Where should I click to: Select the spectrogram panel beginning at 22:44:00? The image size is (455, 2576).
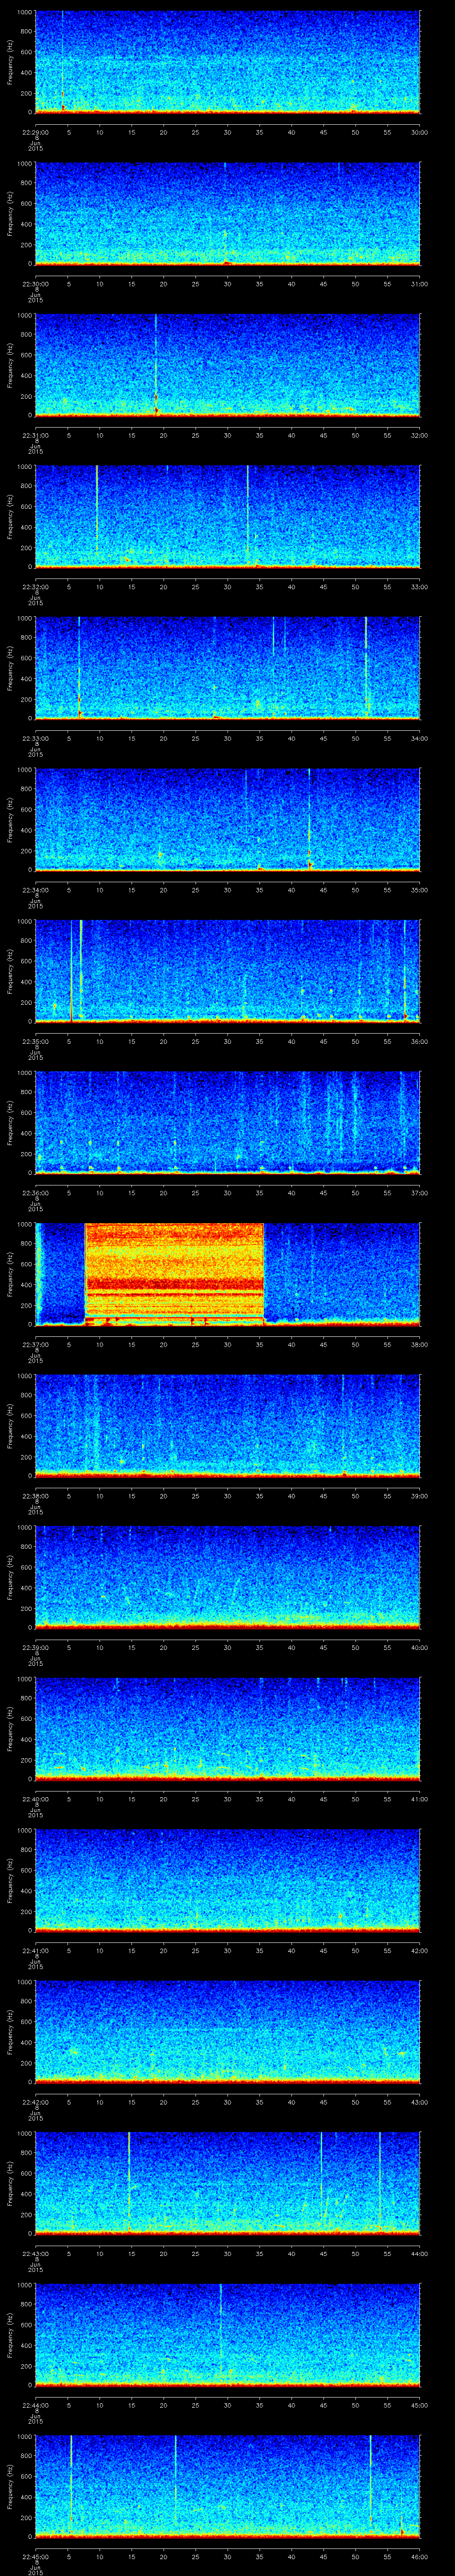(x=227, y=2335)
